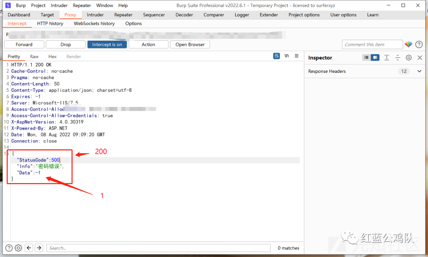Open search help icon at bottom
428x257 pixels.
pos(9,248)
